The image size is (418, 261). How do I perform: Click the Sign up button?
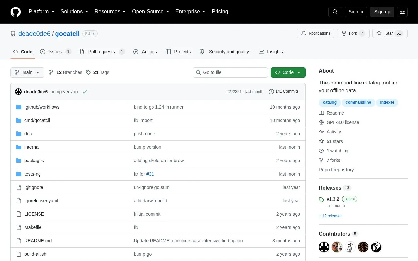pyautogui.click(x=382, y=12)
